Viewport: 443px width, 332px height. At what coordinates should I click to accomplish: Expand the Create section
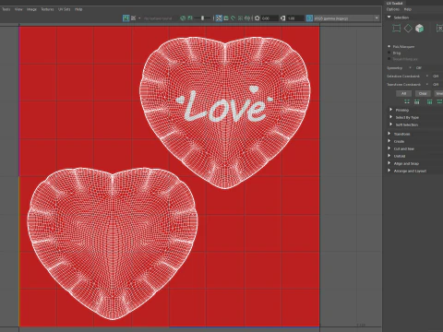coord(389,141)
